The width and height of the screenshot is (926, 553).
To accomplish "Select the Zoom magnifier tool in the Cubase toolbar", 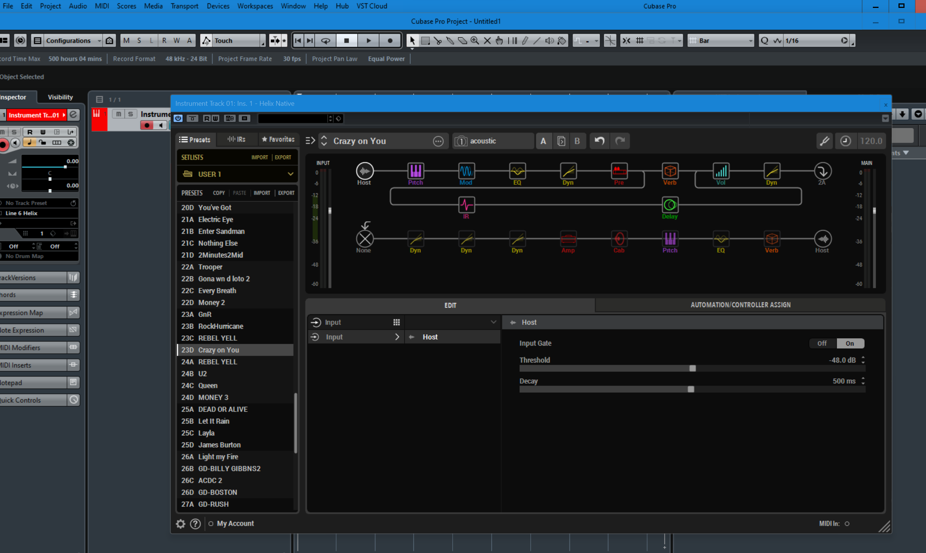I will [474, 41].
